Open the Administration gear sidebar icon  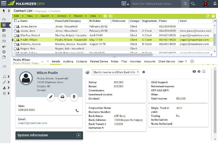[x=4, y=93]
